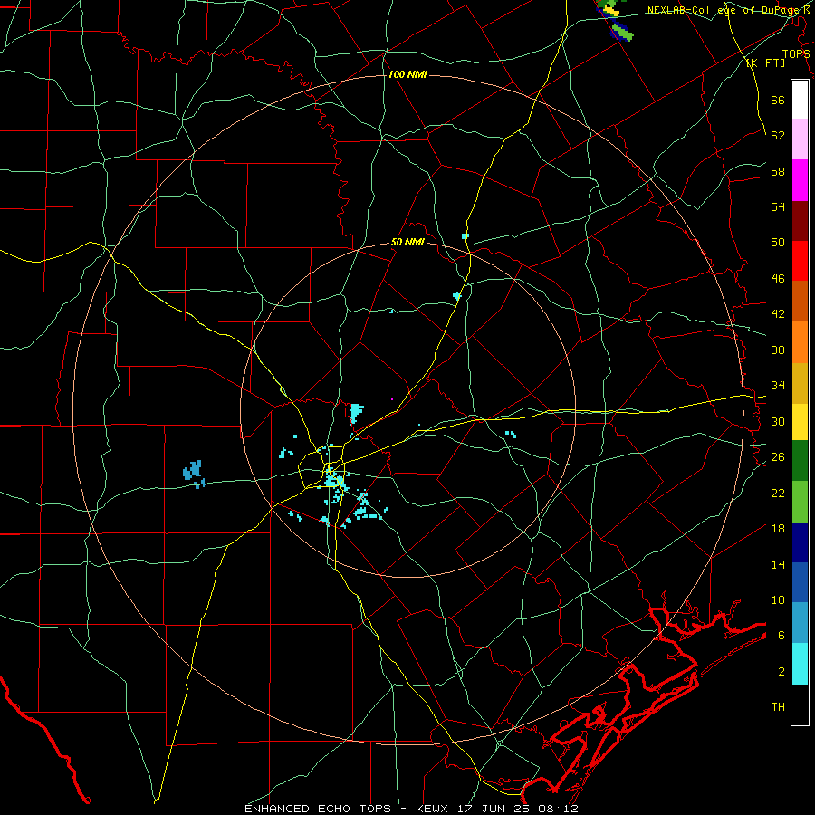Click the green-yellow echo near the top edge

[615, 20]
